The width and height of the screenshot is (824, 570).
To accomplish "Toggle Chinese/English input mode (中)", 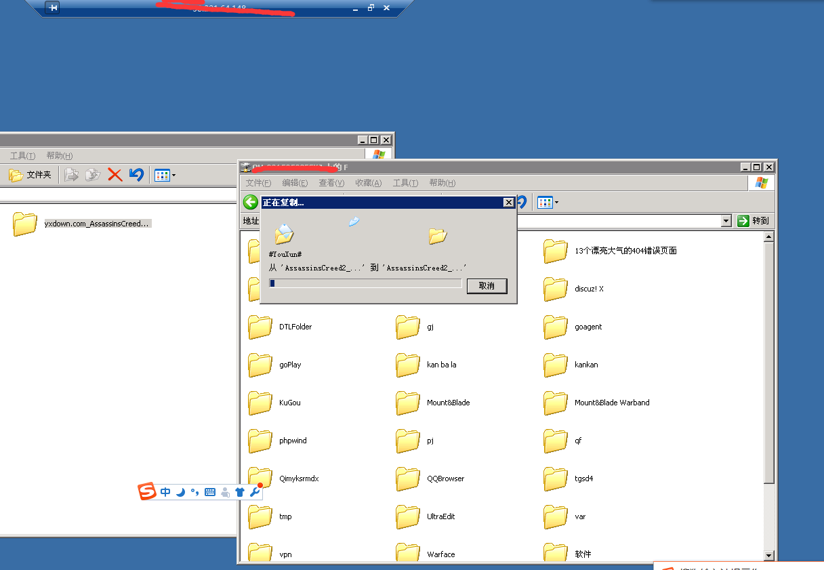I will click(x=165, y=492).
